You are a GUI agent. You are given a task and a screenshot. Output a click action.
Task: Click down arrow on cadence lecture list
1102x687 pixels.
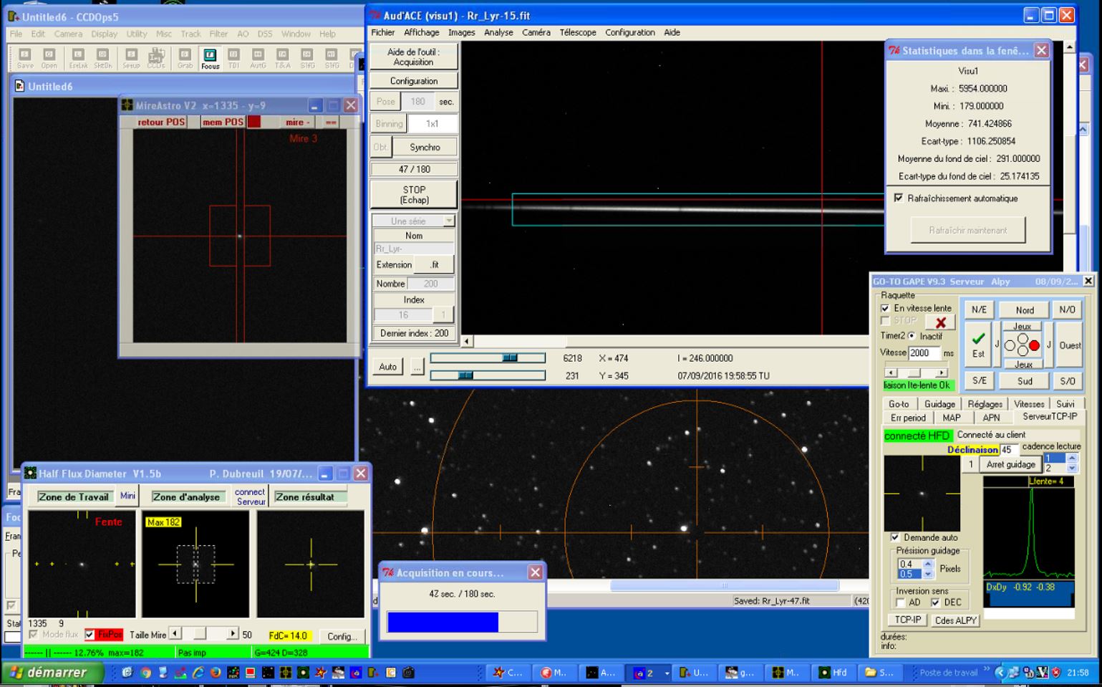[x=1072, y=469]
